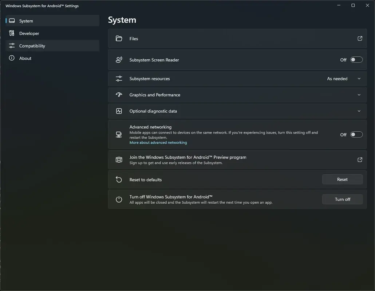The width and height of the screenshot is (375, 291).
Task: Click the Graphics and Performance icon
Action: point(119,95)
